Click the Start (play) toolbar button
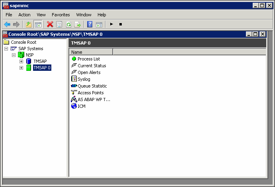 111,24
